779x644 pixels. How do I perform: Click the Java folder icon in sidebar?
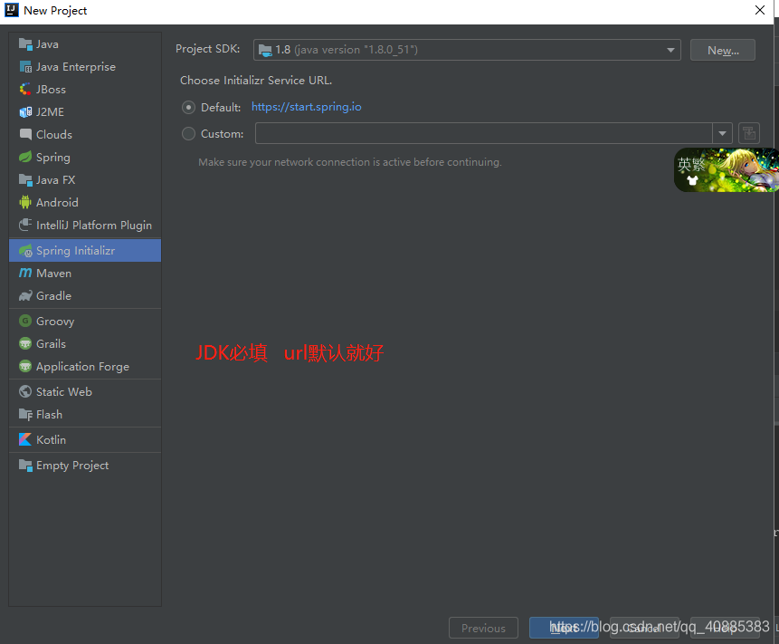pyautogui.click(x=25, y=44)
